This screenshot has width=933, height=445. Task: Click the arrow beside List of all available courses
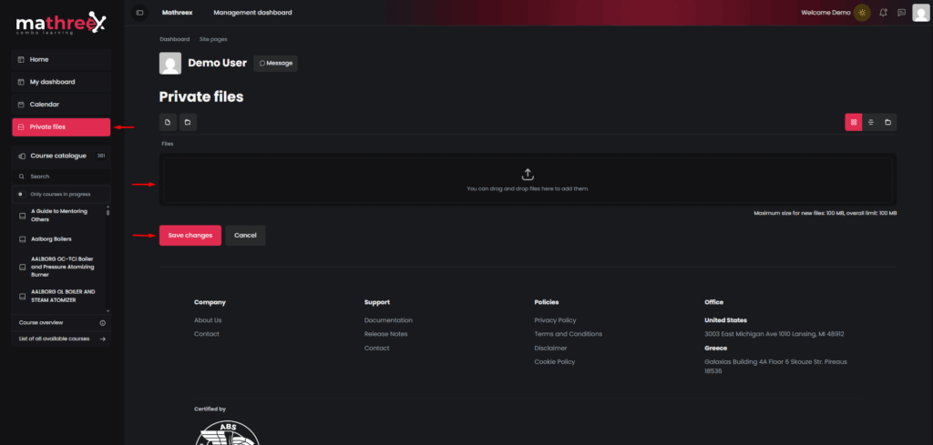coord(102,339)
